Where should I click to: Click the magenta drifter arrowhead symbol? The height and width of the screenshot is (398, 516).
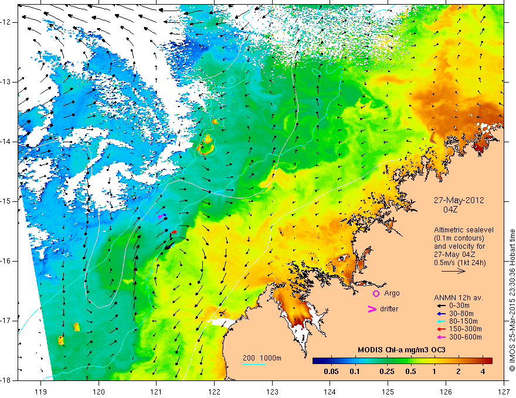click(372, 308)
